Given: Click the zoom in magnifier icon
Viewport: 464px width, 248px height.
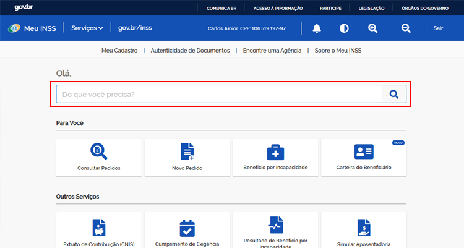Looking at the screenshot, I should [372, 28].
